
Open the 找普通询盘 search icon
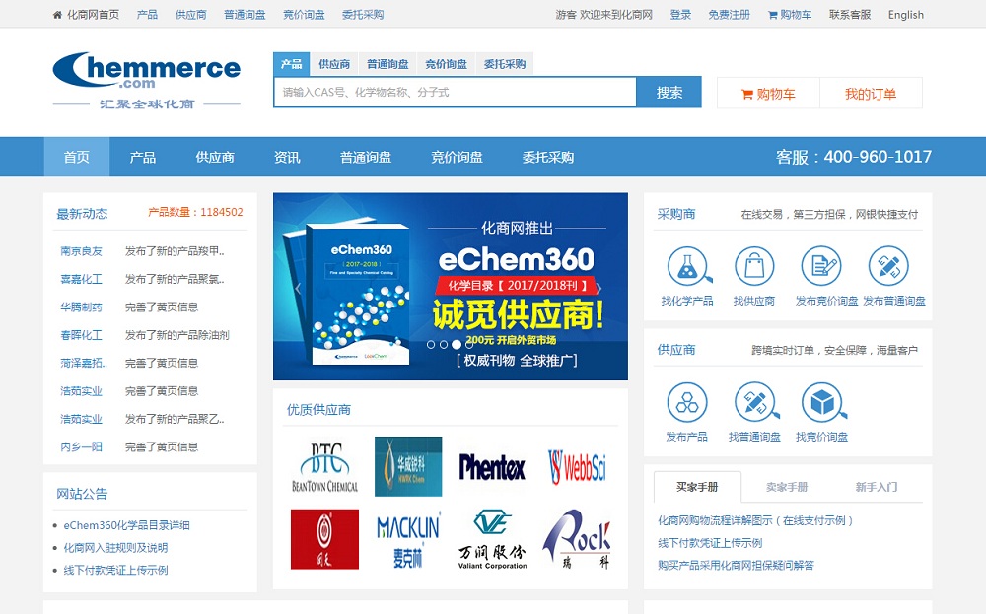click(756, 402)
